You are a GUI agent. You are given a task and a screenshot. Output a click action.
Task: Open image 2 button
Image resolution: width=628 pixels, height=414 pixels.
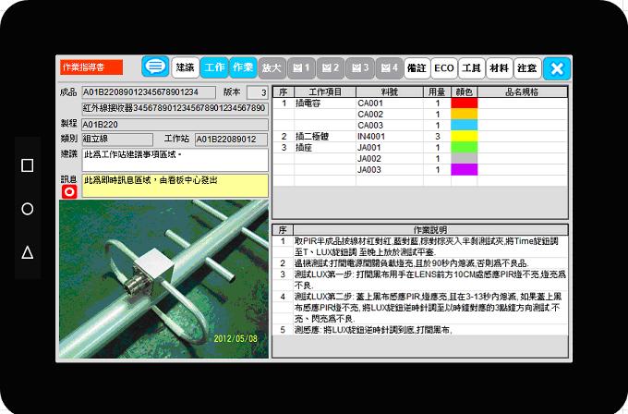[x=331, y=68]
